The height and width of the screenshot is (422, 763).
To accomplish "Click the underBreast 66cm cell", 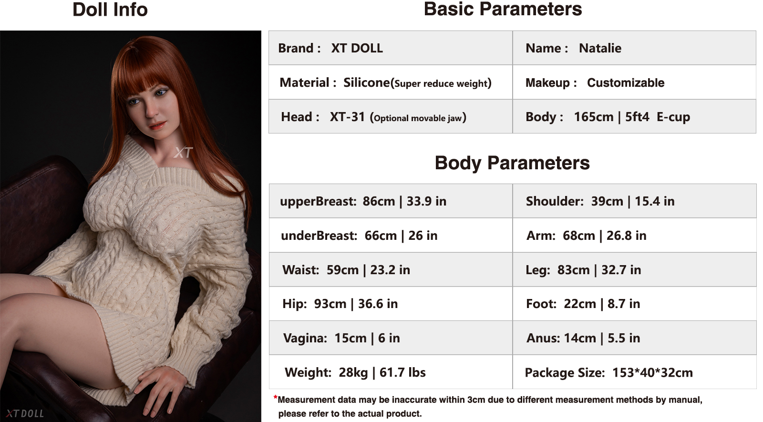I will tap(391, 236).
